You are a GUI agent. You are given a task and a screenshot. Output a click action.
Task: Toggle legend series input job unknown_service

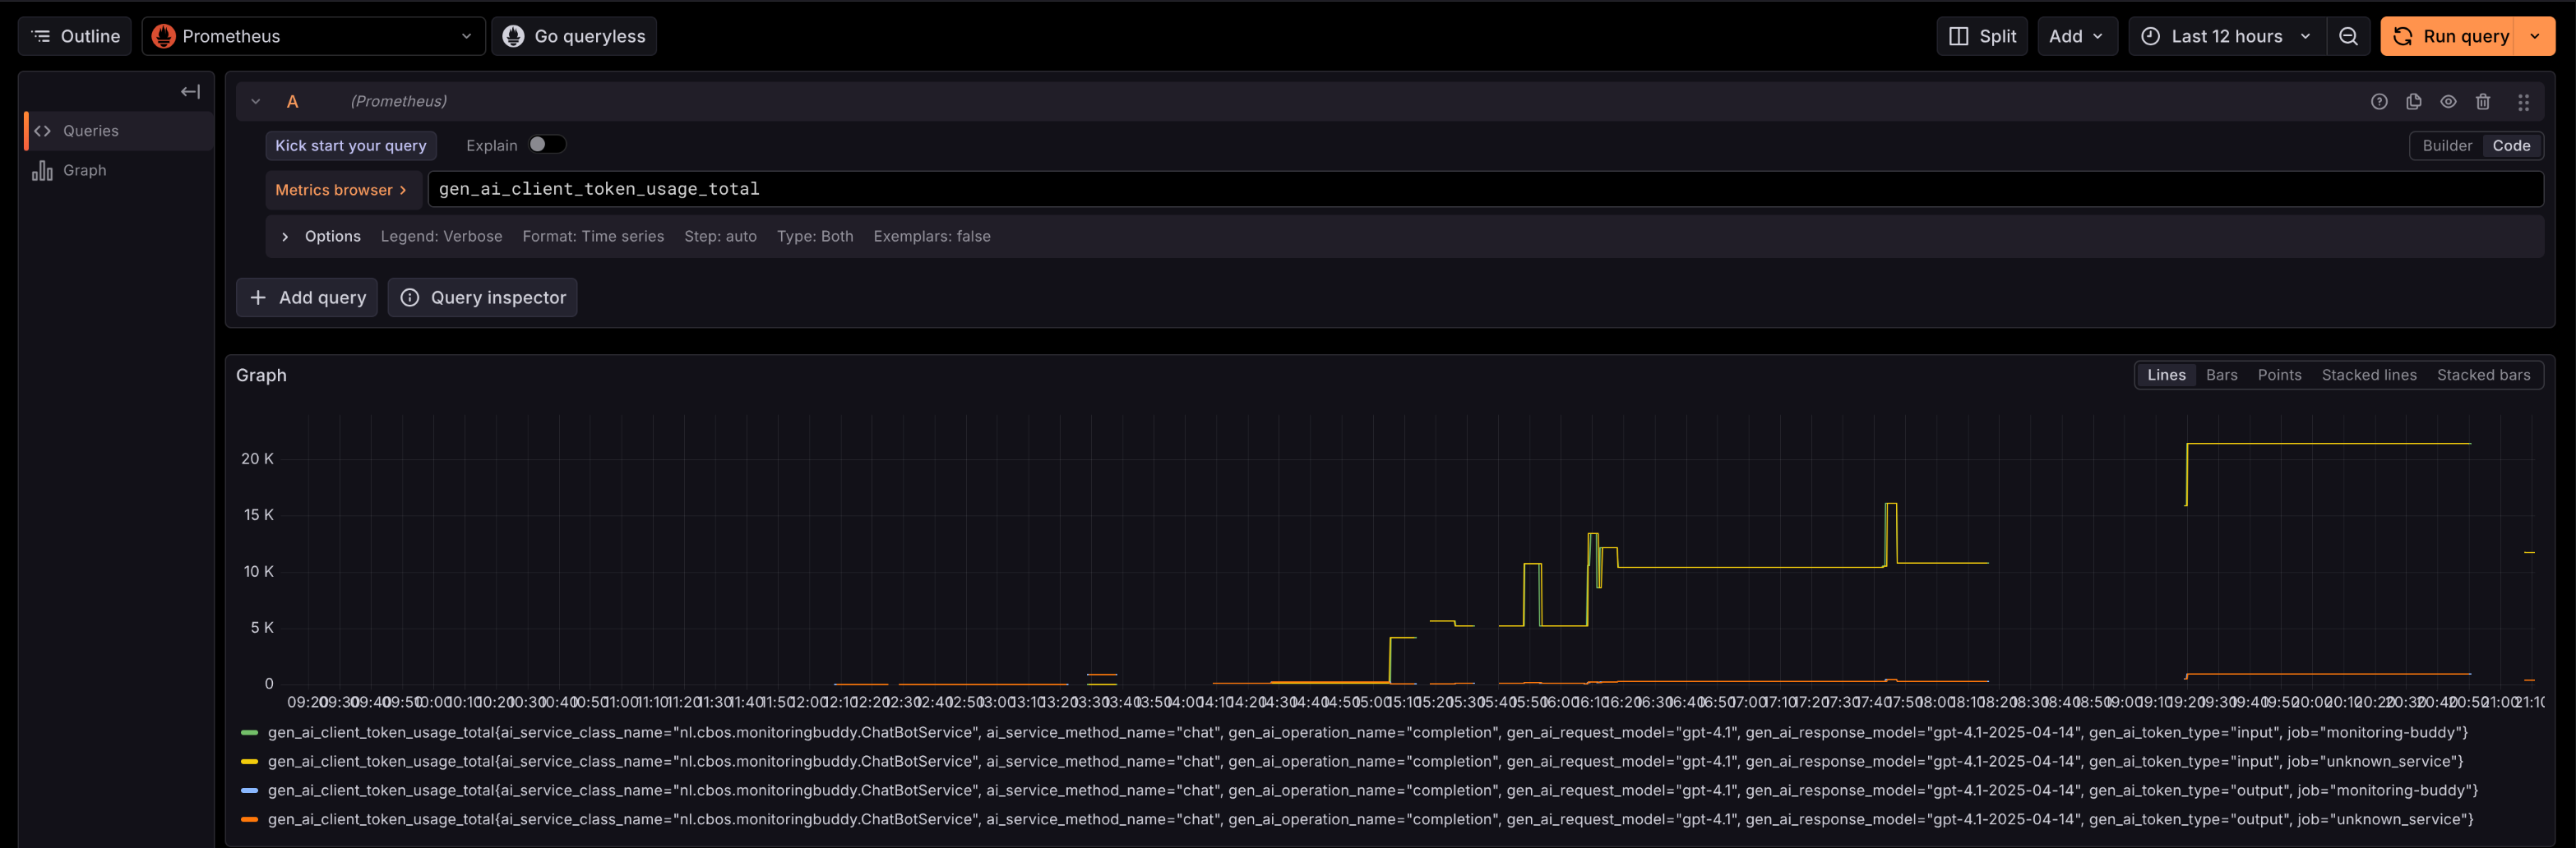[1365, 762]
